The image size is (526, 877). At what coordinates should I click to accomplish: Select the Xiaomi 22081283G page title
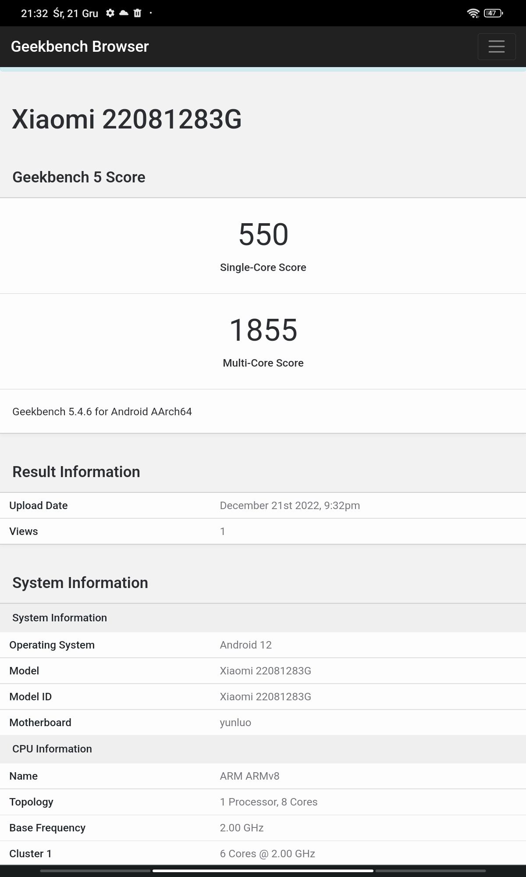[x=127, y=119]
